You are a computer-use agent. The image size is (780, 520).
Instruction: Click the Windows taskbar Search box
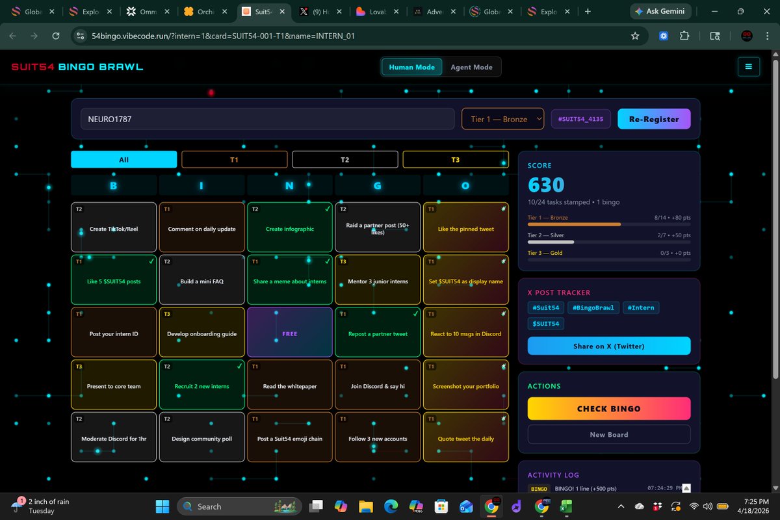[x=240, y=506]
